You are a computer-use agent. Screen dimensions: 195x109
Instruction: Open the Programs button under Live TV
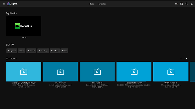click(x=12, y=51)
